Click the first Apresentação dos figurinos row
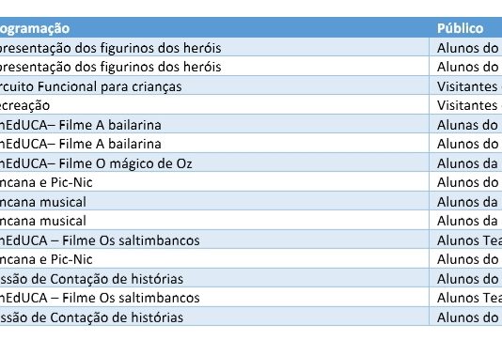 [214, 47]
